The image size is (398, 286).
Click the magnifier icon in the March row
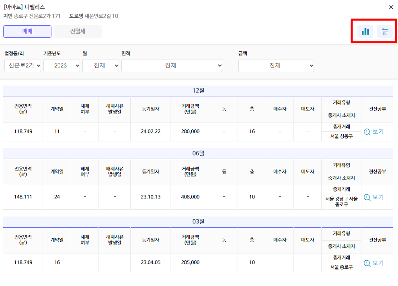tap(368, 263)
